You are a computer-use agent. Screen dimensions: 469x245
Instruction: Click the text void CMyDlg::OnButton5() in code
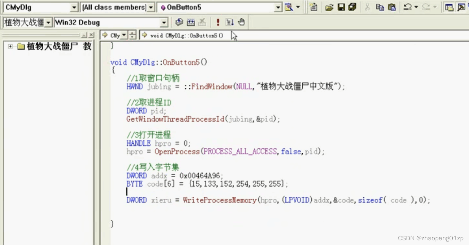[x=159, y=62]
